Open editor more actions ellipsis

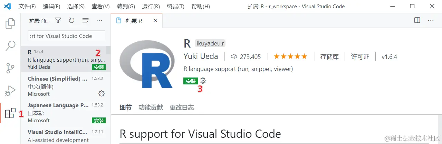(431, 20)
